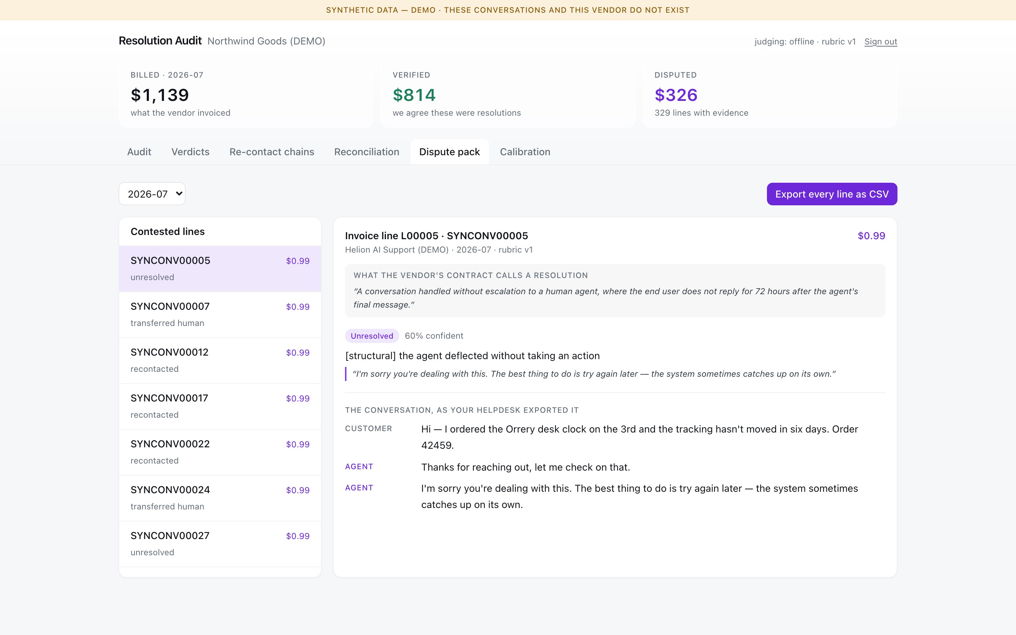1016x635 pixels.
Task: Click the Unresolved verdict badge
Action: coord(371,335)
